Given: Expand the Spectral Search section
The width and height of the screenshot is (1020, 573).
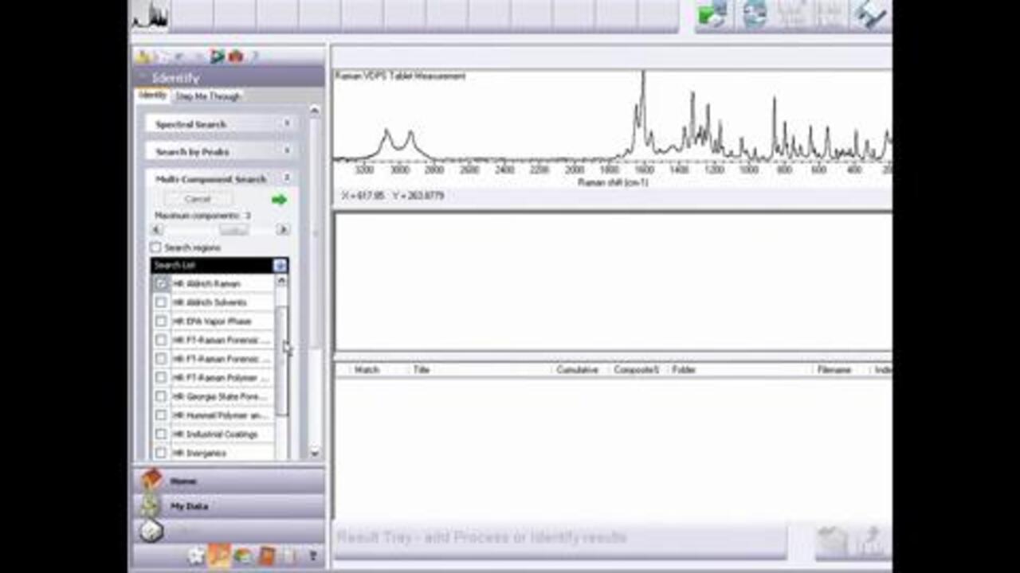Looking at the screenshot, I should (x=287, y=124).
